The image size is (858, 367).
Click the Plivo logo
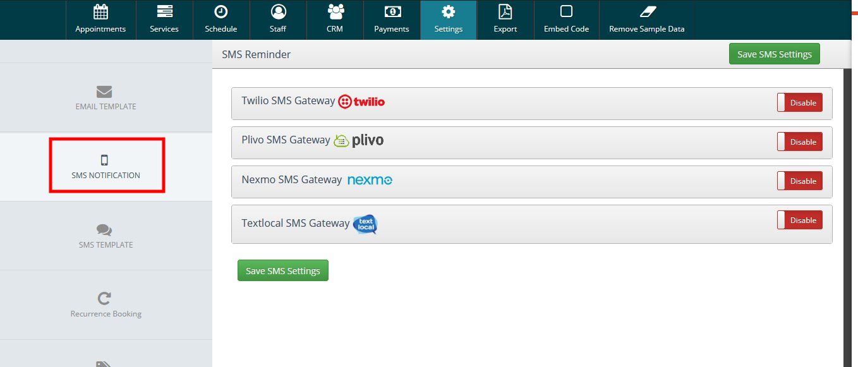358,140
